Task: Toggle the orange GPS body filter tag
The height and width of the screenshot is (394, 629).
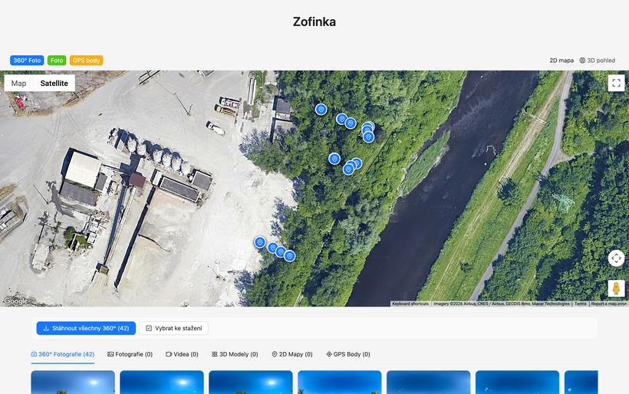Action: pyautogui.click(x=86, y=61)
